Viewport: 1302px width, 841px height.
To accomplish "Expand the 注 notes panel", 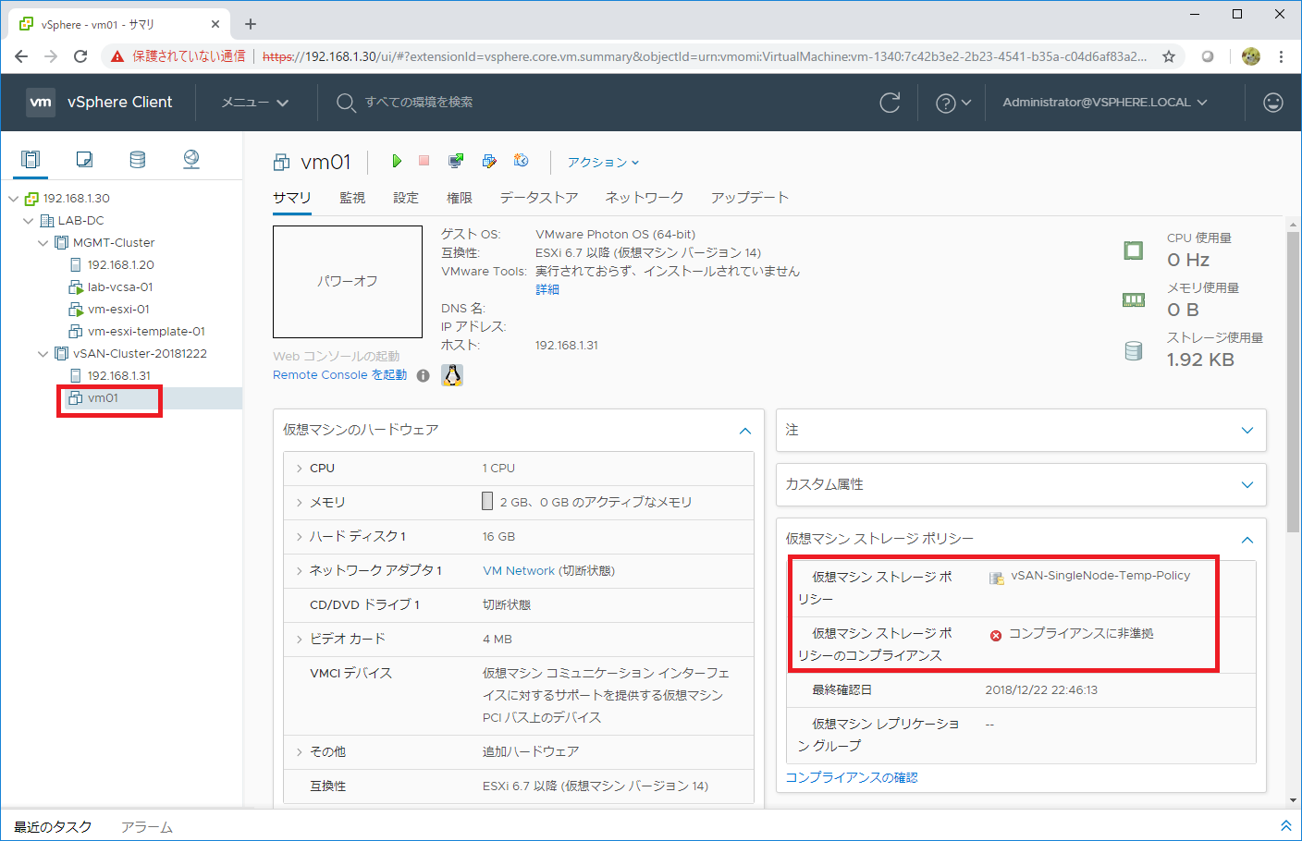I will pyautogui.click(x=1247, y=431).
